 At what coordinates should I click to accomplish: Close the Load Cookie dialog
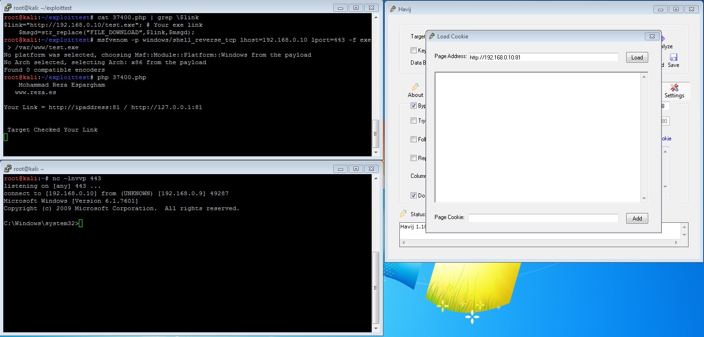[652, 36]
